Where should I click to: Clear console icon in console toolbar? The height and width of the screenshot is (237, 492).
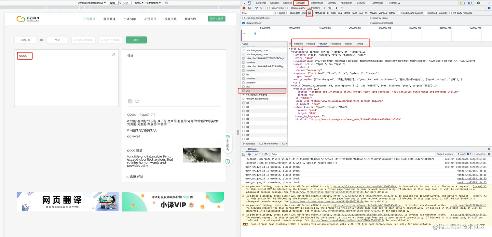tap(249, 154)
